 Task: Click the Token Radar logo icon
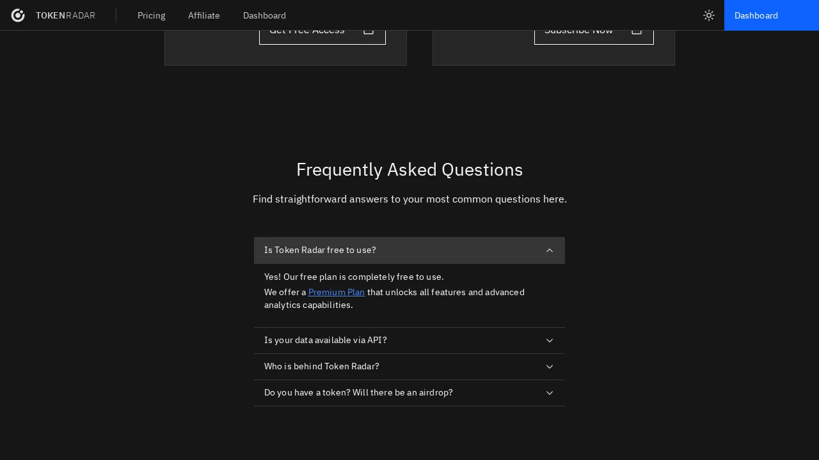(18, 15)
